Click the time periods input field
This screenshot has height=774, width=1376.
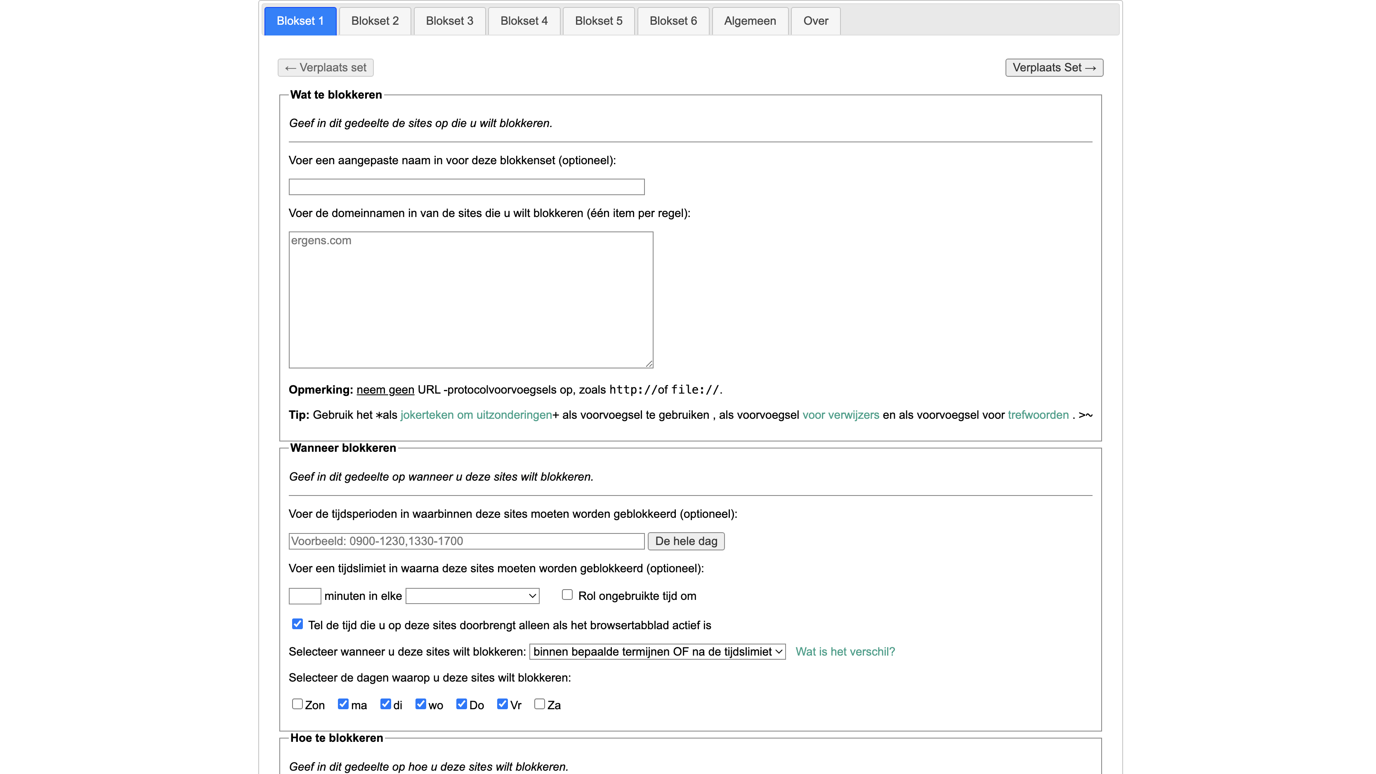coord(466,541)
